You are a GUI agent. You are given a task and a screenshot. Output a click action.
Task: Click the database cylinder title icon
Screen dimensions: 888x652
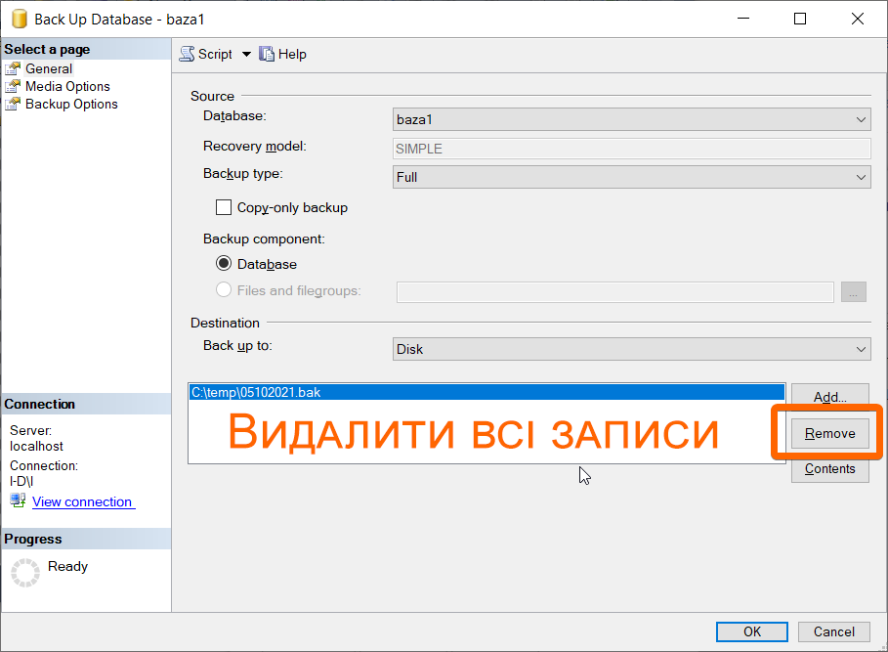coord(20,19)
